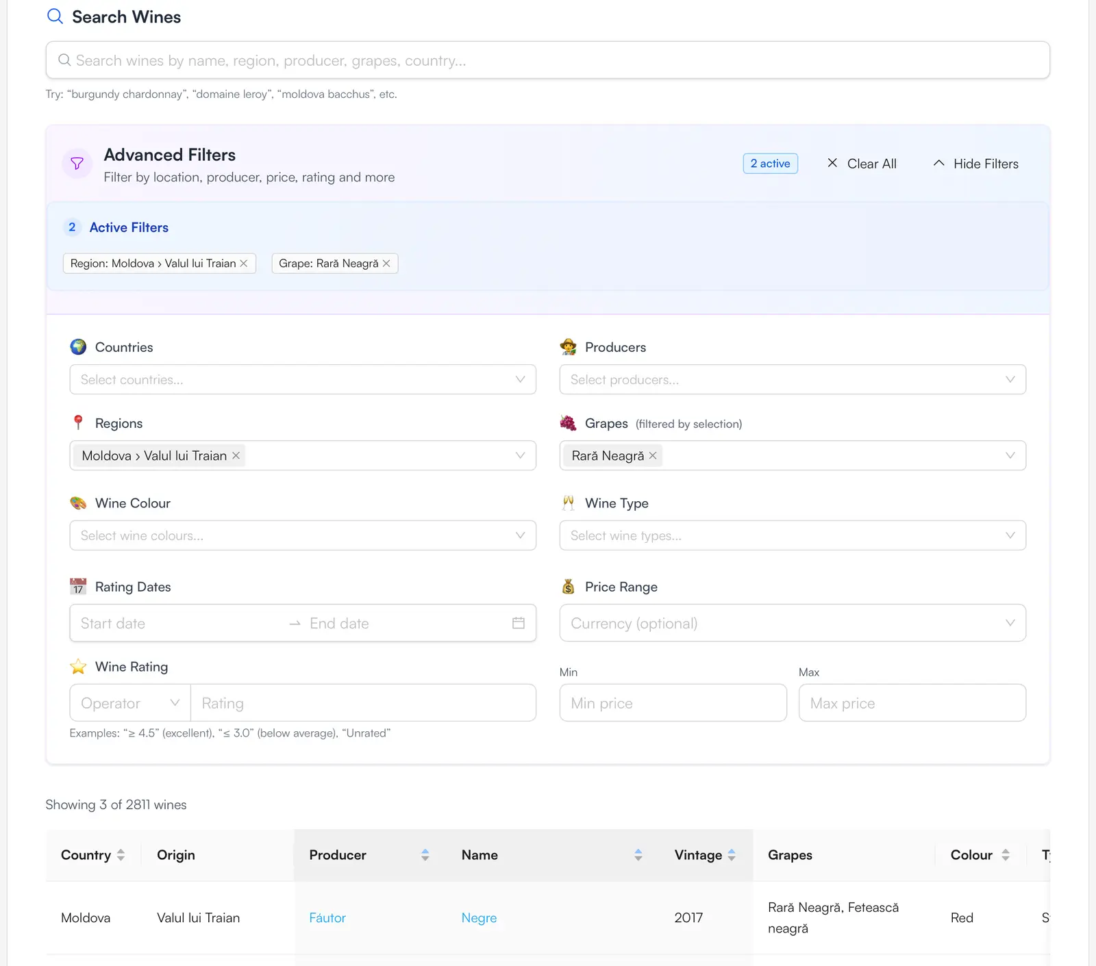This screenshot has height=966, width=1096.
Task: Open the Fáutor producer link
Action: pyautogui.click(x=327, y=918)
